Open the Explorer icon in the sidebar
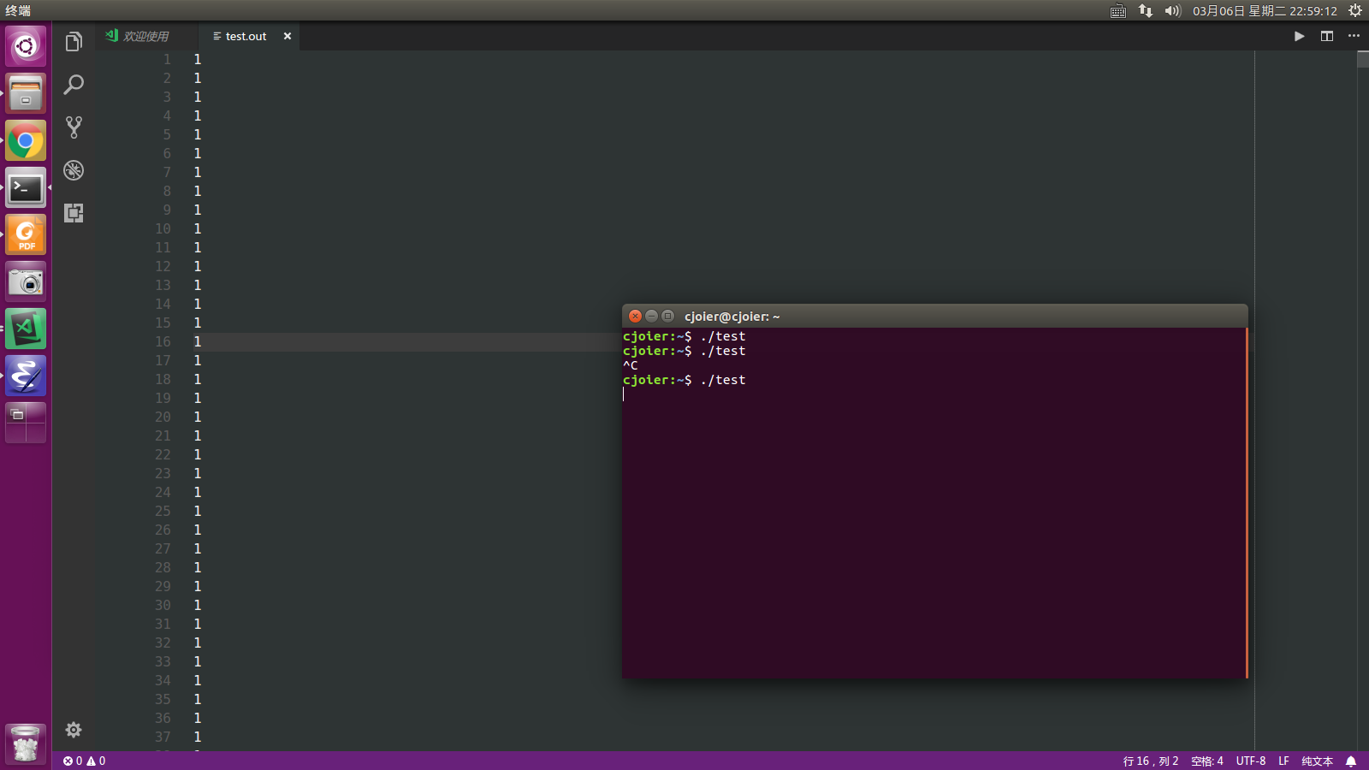Image resolution: width=1369 pixels, height=770 pixels. [74, 40]
